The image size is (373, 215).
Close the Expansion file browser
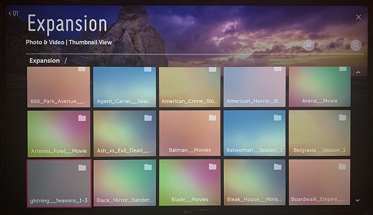pyautogui.click(x=358, y=17)
